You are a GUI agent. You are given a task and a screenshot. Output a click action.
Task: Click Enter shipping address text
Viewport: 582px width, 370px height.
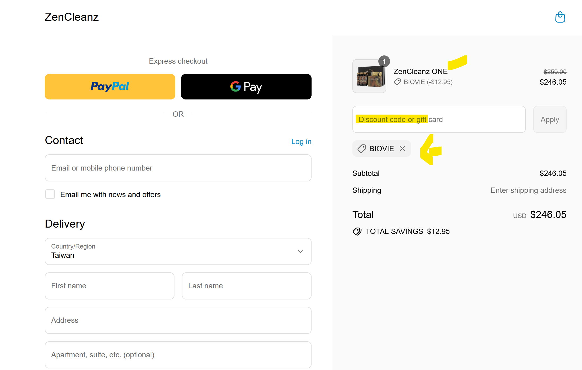point(528,190)
